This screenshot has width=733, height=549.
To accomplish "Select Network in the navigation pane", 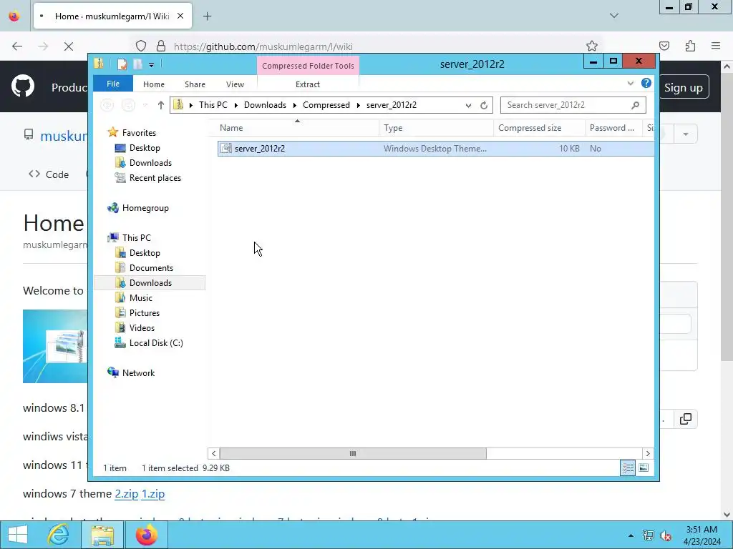I will pyautogui.click(x=138, y=373).
